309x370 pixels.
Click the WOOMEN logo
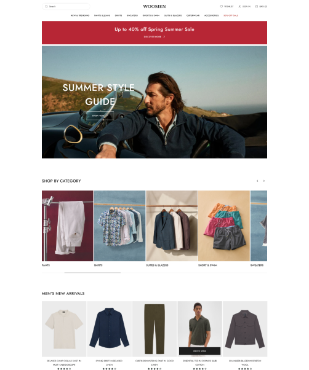click(154, 6)
